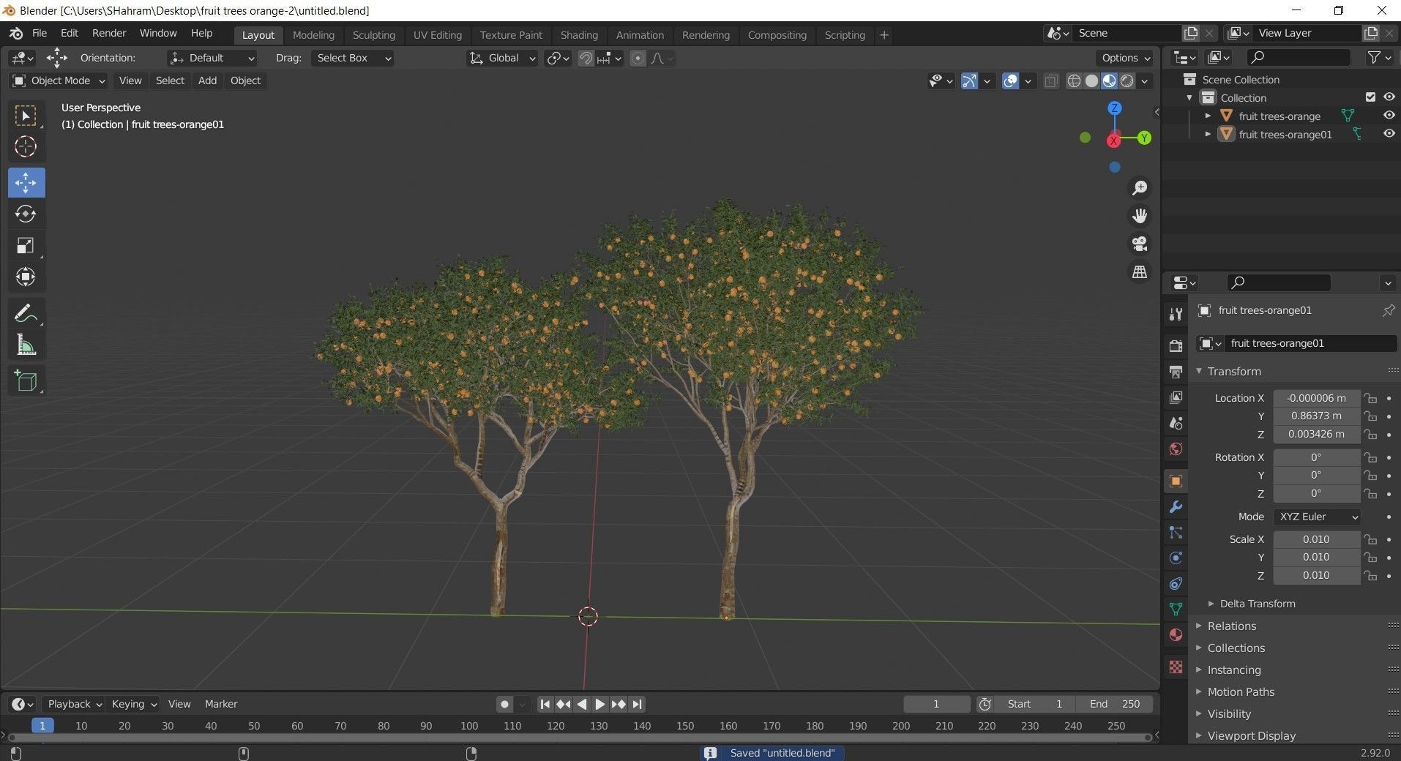Open Scene properties tab
Viewport: 1401px width, 761px height.
point(1176,423)
